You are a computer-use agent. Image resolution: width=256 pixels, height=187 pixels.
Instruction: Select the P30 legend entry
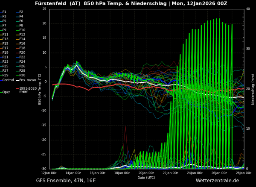pyautogui.click(x=21, y=75)
